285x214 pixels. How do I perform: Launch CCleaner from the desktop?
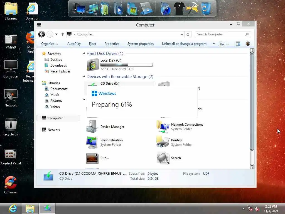tap(11, 185)
